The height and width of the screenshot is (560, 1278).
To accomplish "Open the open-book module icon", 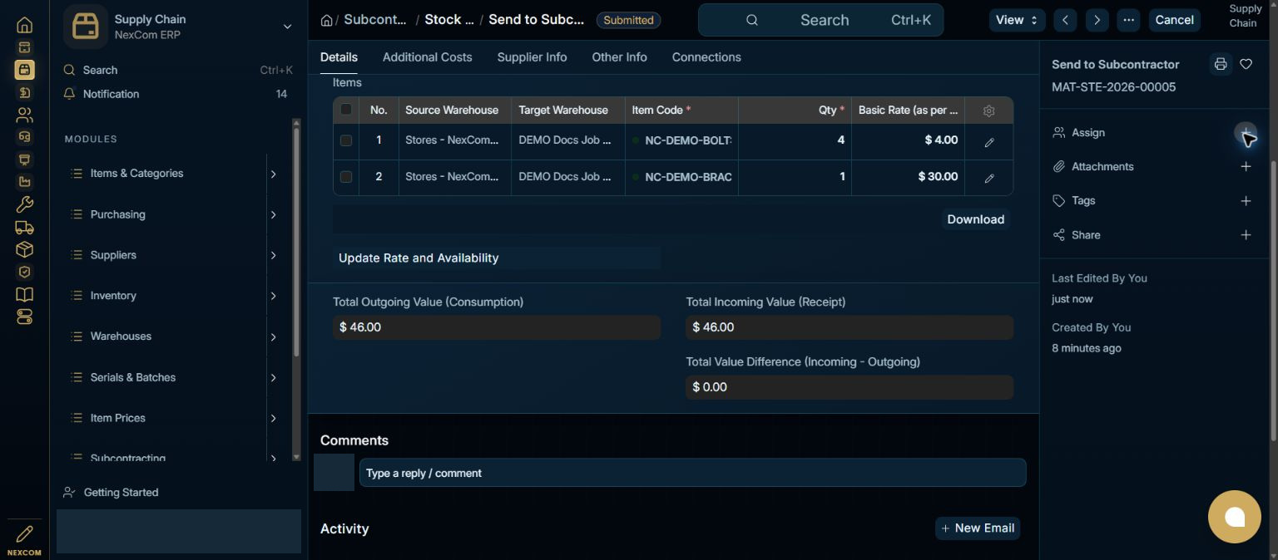I will tap(24, 294).
